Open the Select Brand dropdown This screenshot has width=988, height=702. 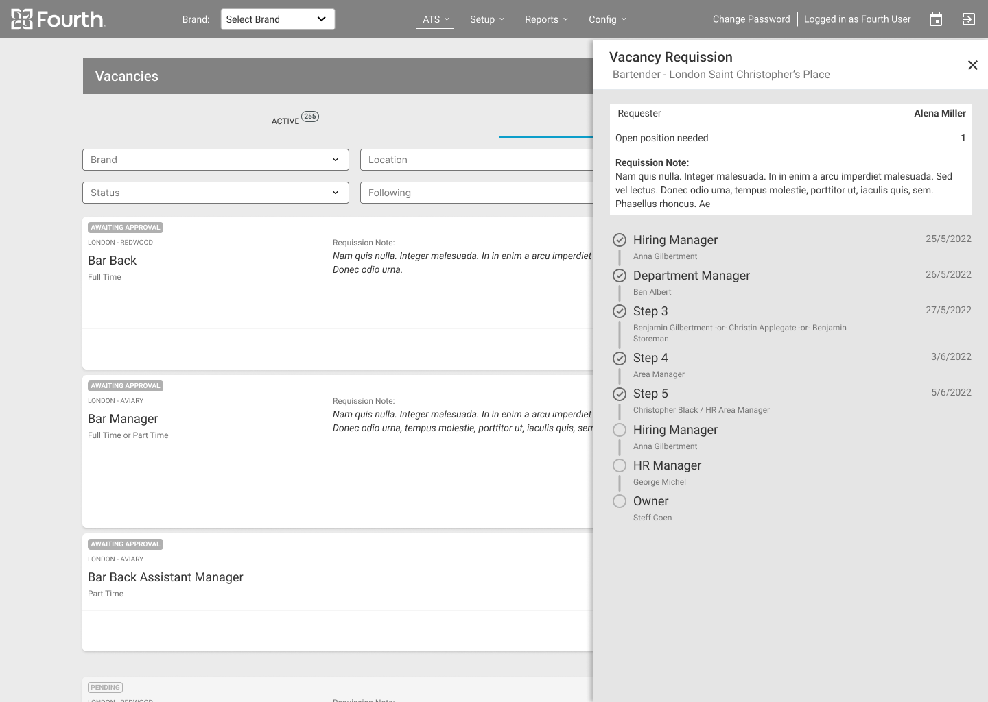277,19
